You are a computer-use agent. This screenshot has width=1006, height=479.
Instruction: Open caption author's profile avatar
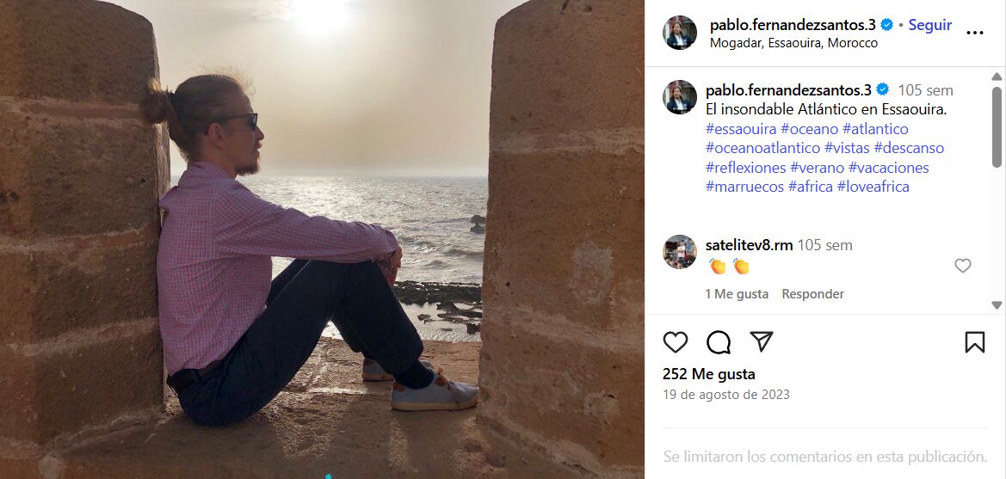680,97
